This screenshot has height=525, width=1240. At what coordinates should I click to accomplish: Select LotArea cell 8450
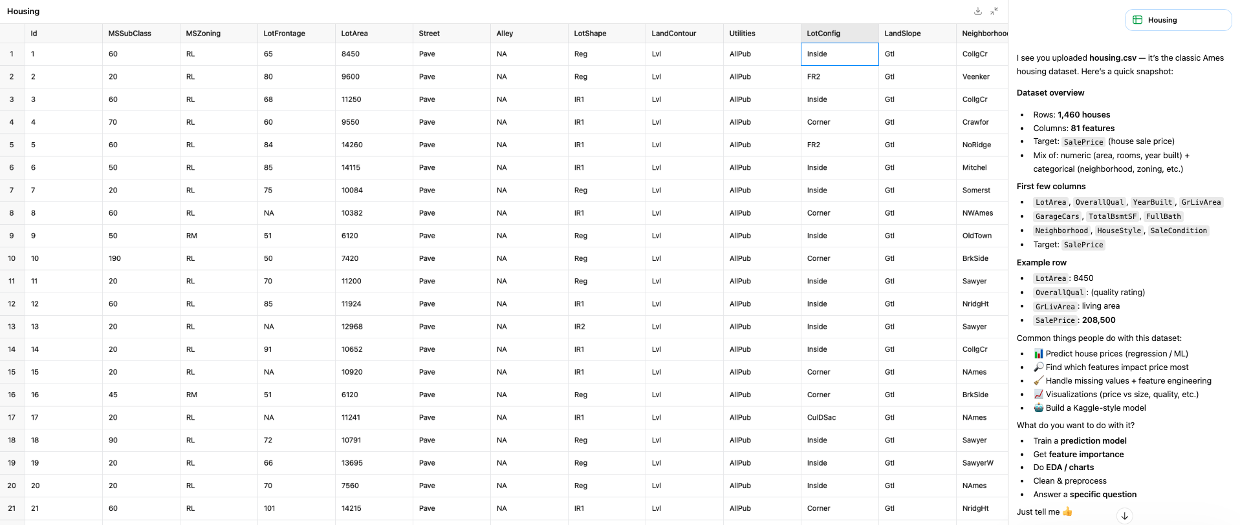374,54
